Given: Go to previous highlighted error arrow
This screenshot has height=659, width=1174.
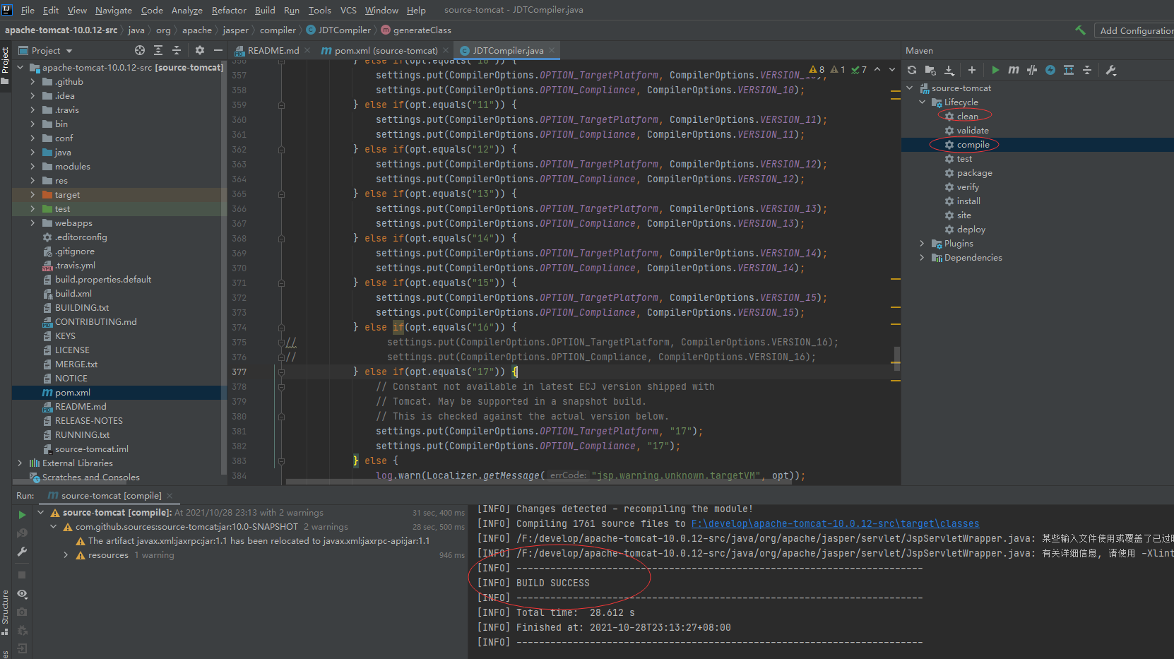Looking at the screenshot, I should 877,69.
